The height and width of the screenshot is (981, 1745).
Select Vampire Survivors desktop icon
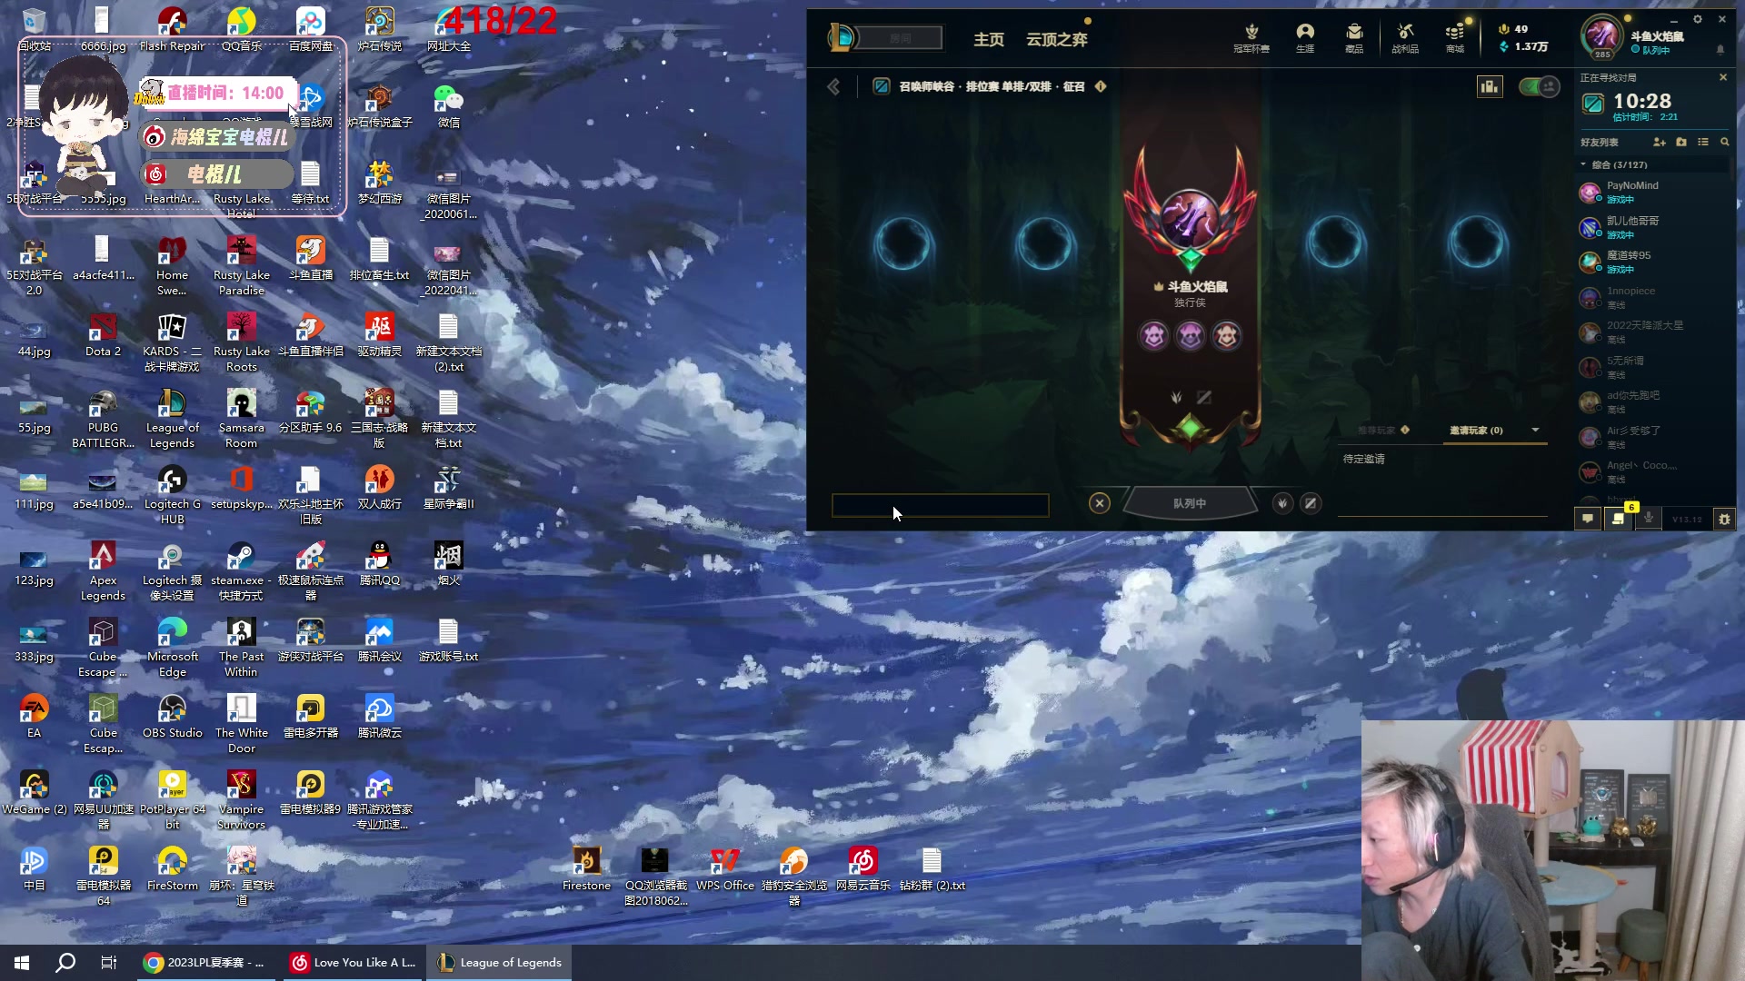pos(242,801)
